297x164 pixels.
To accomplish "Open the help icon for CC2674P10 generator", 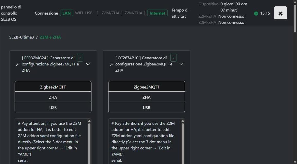I will (173, 58).
